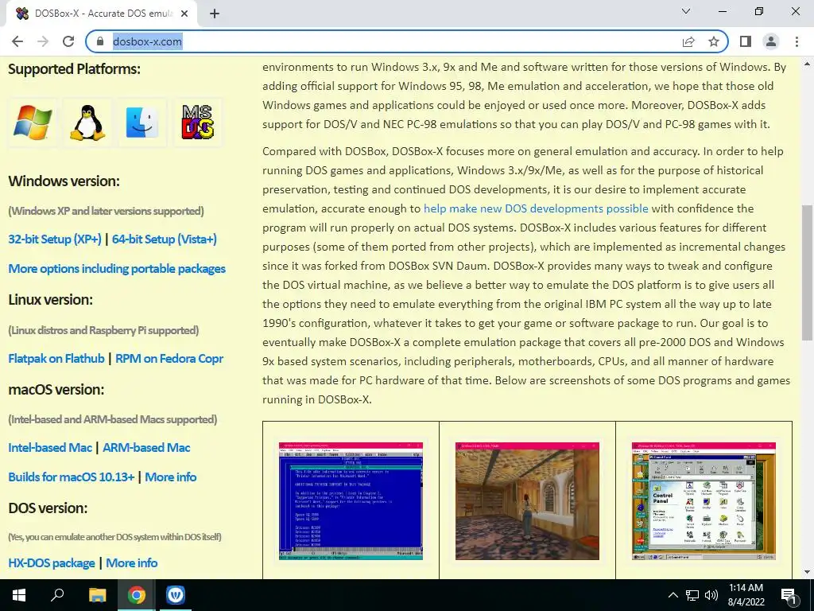Bookmark the page with the star icon

point(714,41)
